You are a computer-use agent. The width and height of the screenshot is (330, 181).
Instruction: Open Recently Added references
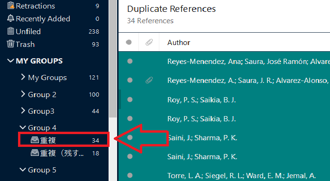click(43, 18)
